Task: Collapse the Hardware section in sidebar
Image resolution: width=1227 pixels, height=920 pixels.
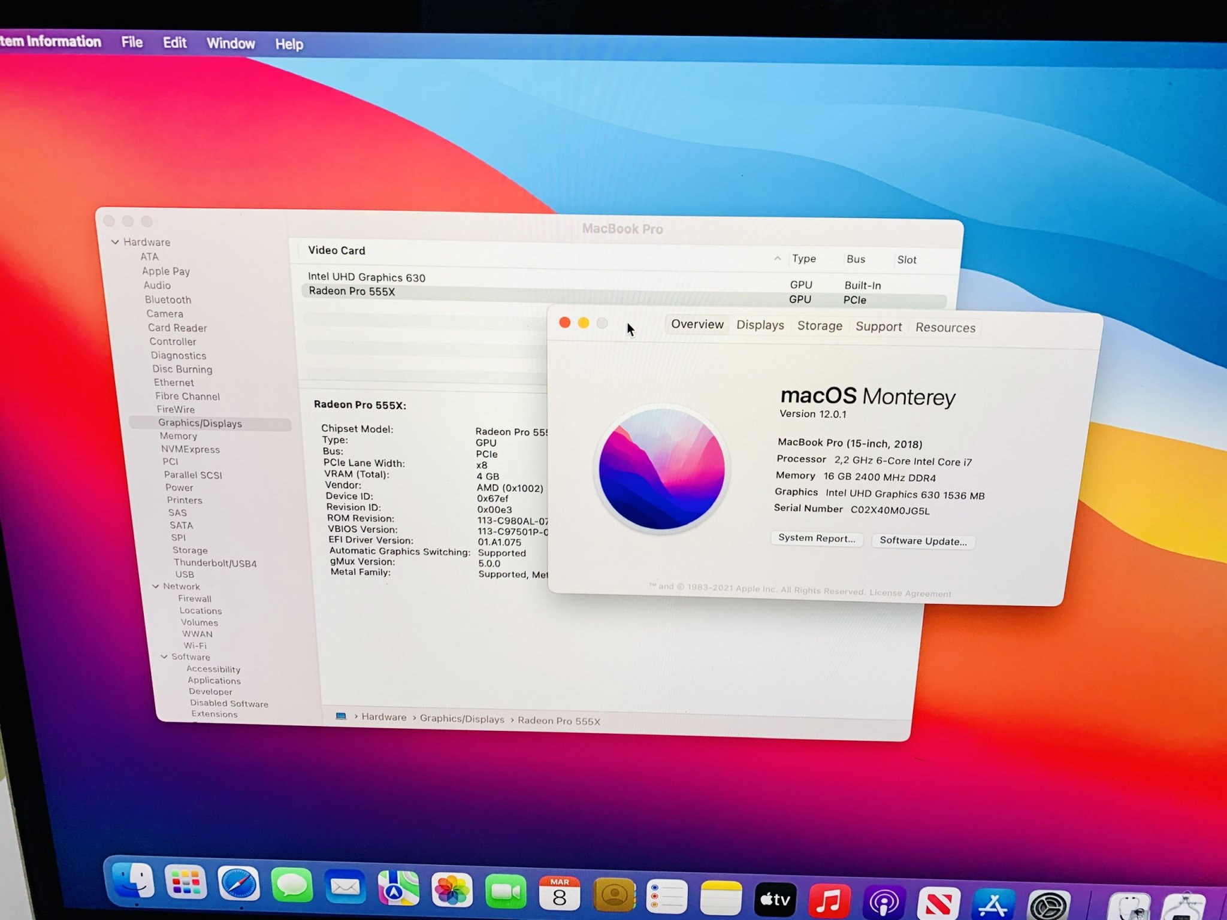Action: click(x=115, y=242)
